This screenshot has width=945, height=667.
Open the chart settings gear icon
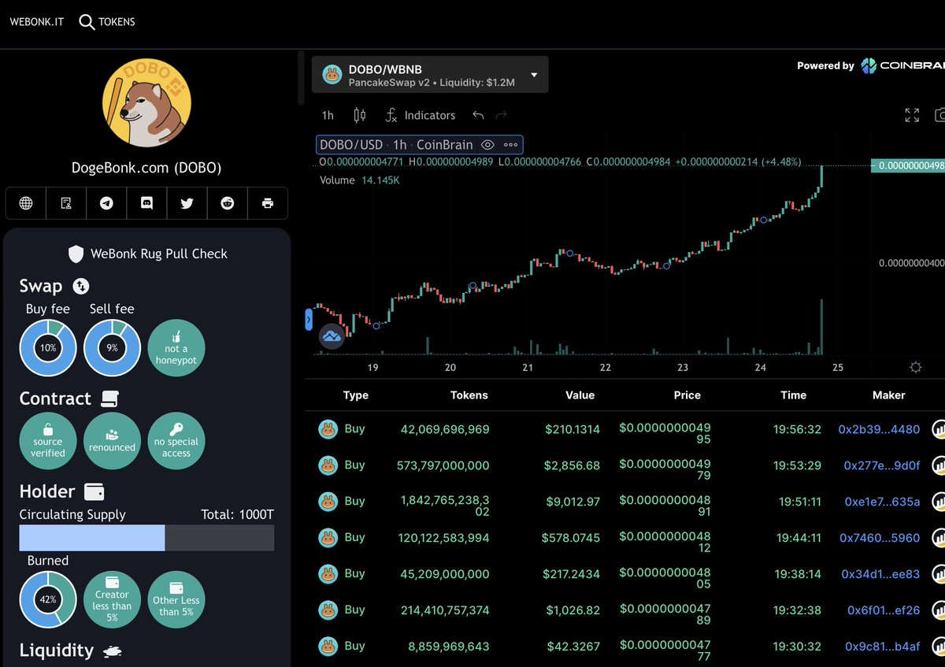point(915,366)
